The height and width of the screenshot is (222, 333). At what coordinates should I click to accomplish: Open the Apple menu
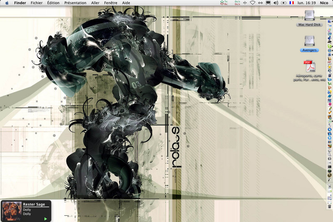tap(7, 3)
